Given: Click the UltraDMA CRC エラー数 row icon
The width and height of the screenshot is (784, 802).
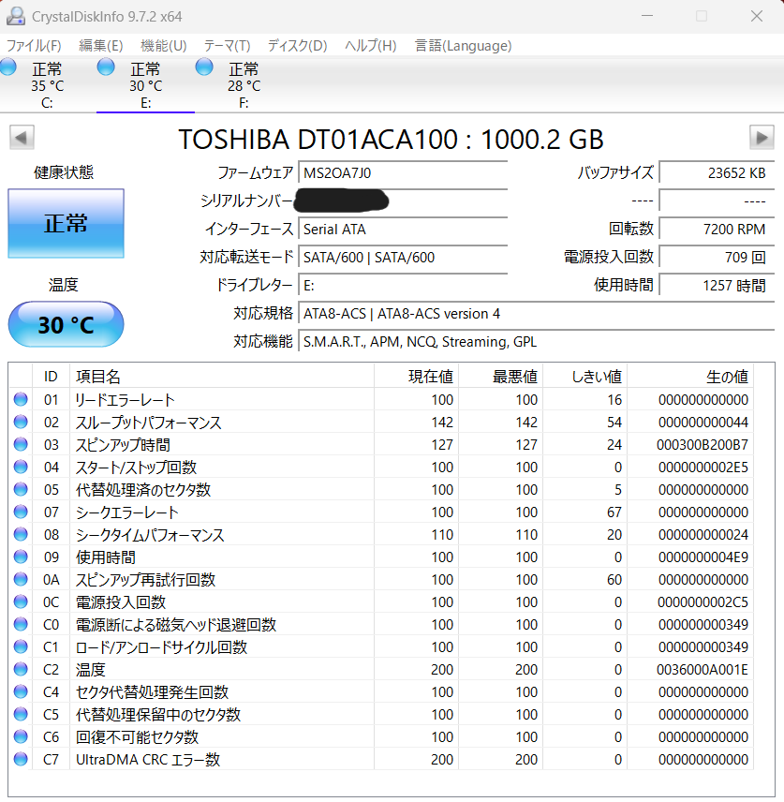Looking at the screenshot, I should [20, 759].
